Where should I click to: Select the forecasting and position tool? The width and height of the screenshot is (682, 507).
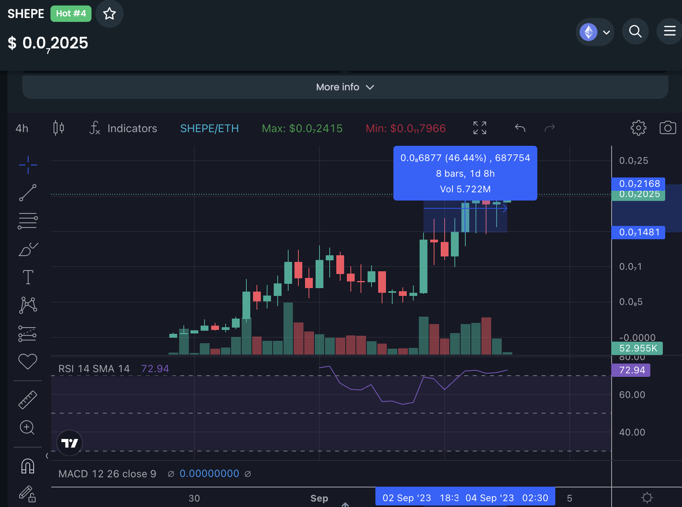(x=28, y=334)
